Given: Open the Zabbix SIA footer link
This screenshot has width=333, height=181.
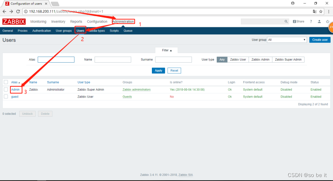Looking at the screenshot, I should pos(186,175).
